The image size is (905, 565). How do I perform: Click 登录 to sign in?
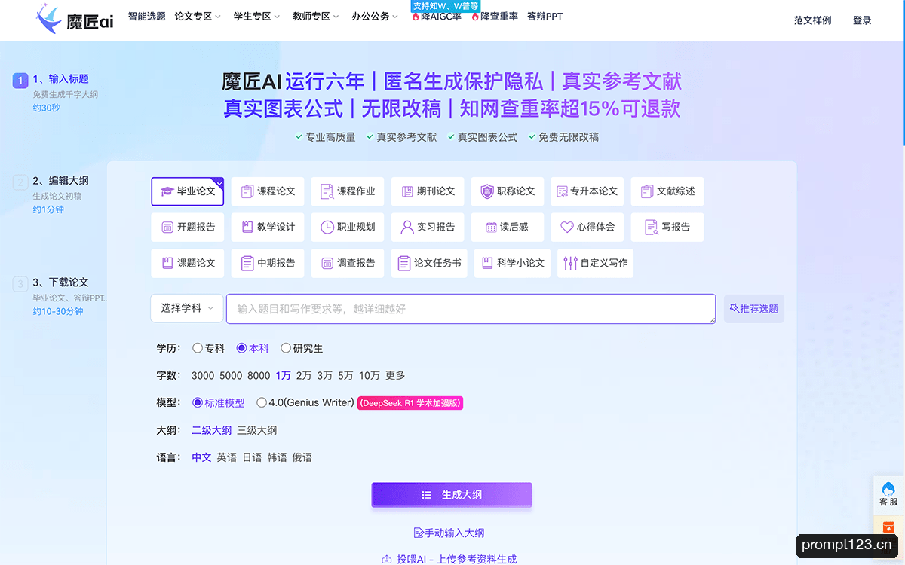862,20
